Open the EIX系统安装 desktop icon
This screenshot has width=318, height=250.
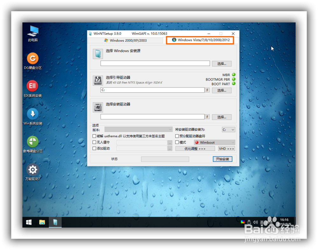(33, 89)
